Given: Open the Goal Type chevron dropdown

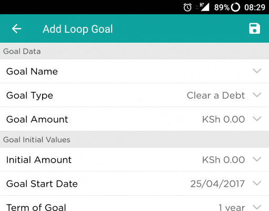Looking at the screenshot, I should pos(257,95).
